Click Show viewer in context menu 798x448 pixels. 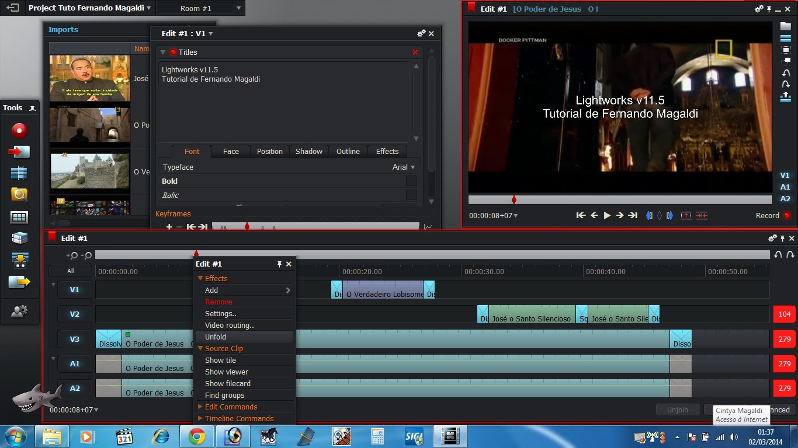[245, 372]
